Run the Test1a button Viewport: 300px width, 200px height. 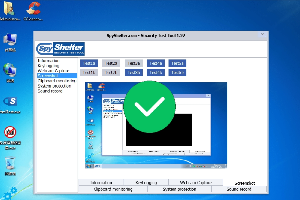[89, 63]
